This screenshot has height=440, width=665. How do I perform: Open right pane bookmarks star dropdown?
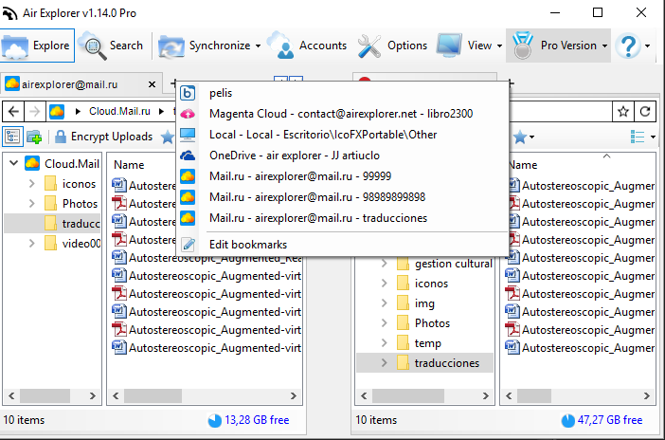(x=524, y=137)
